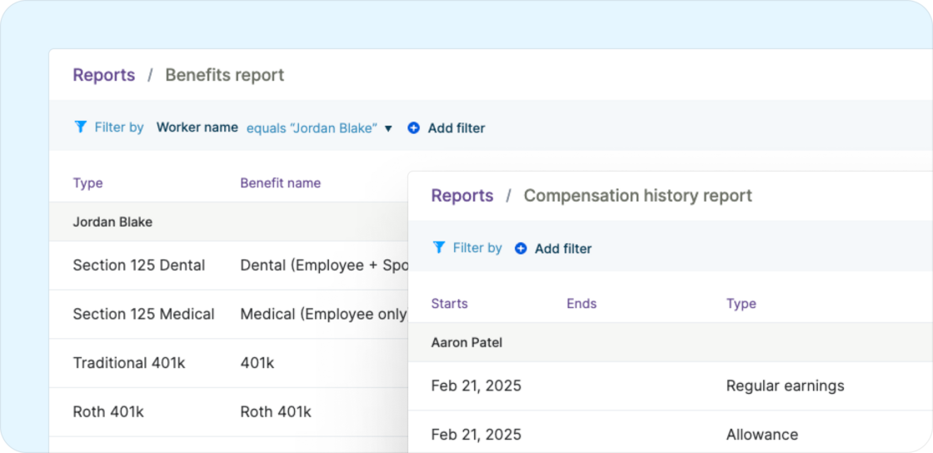This screenshot has height=453, width=933.
Task: Click the Feb 21, 2025 date for Allowance
Action: (x=476, y=435)
